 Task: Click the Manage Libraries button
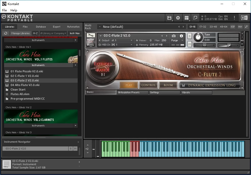pos(20,33)
